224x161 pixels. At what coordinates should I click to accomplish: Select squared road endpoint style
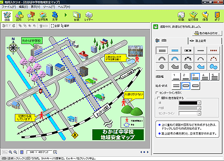(x=195, y=86)
